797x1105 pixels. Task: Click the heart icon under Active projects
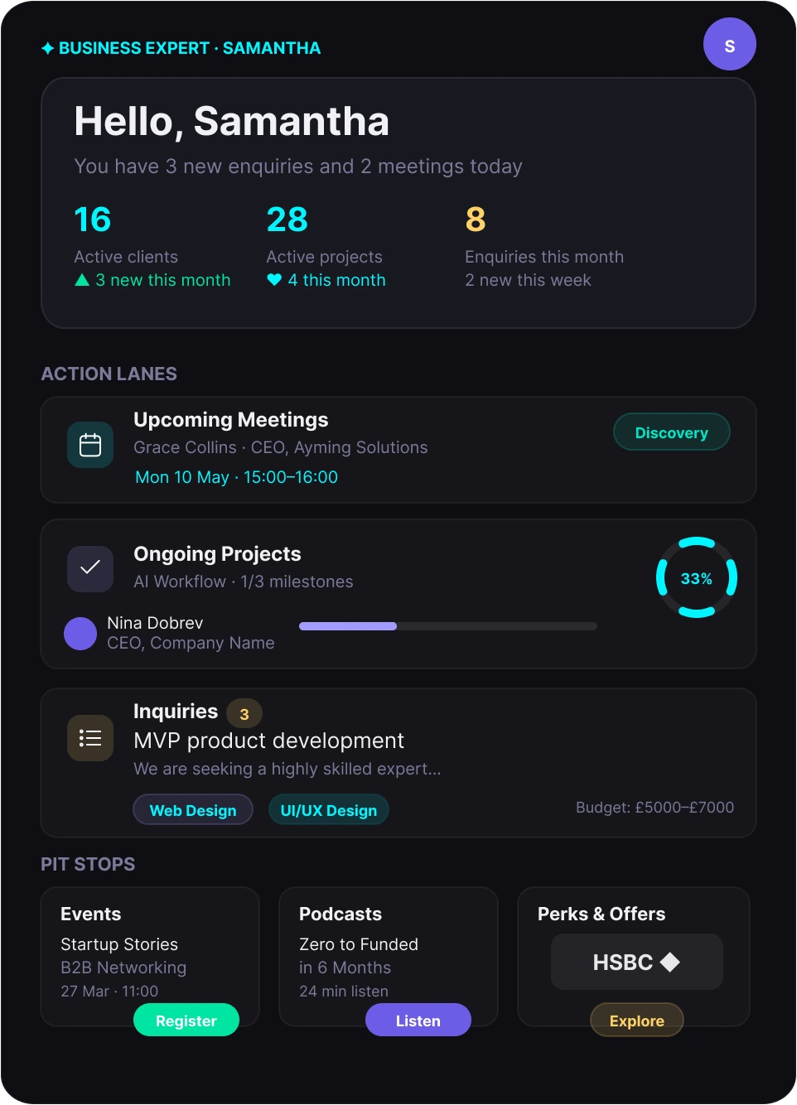[x=274, y=280]
